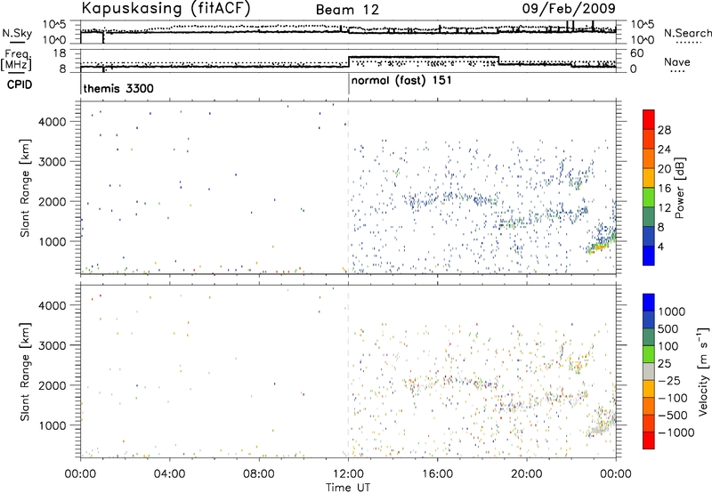Click the Nave legend label
This screenshot has height=493, width=712.
pyautogui.click(x=677, y=62)
